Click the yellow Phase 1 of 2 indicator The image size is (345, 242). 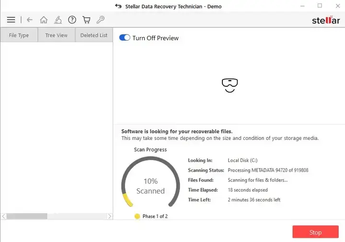(137, 216)
